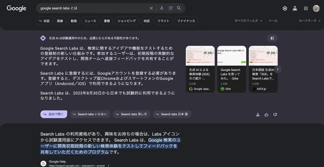Open the Google apps grid
The image size is (324, 167).
point(306,8)
